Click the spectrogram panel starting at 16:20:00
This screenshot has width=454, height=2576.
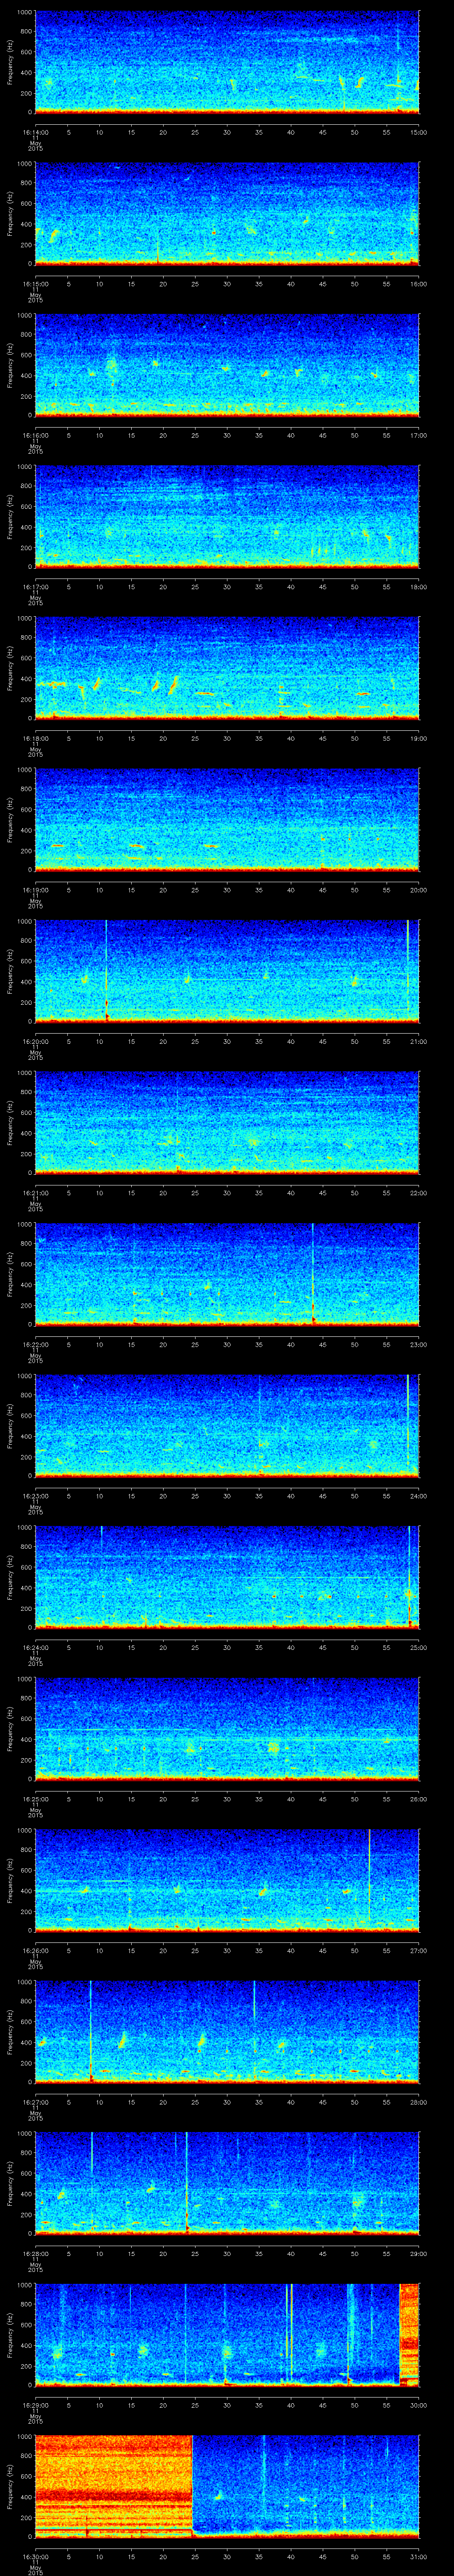click(x=227, y=971)
